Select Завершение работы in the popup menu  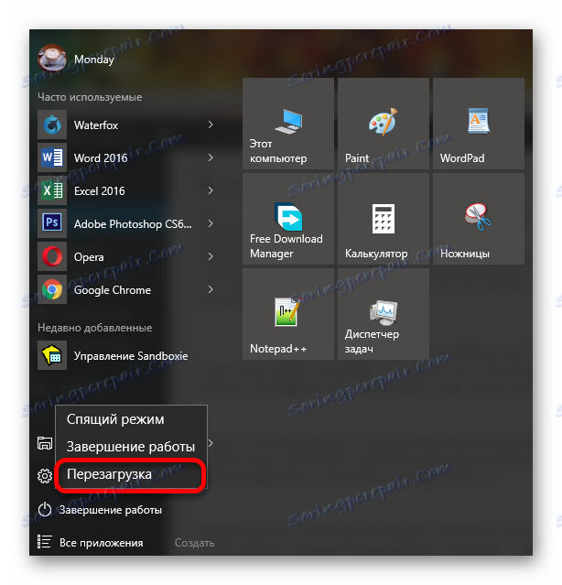[131, 447]
